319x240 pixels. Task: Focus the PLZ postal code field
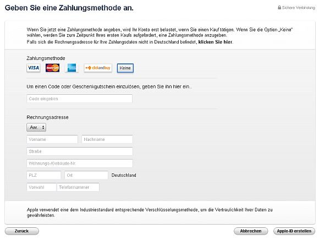(44, 175)
